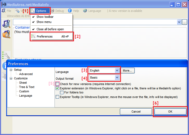
Task: Select Language in preferences tree
Action: pos(26,96)
